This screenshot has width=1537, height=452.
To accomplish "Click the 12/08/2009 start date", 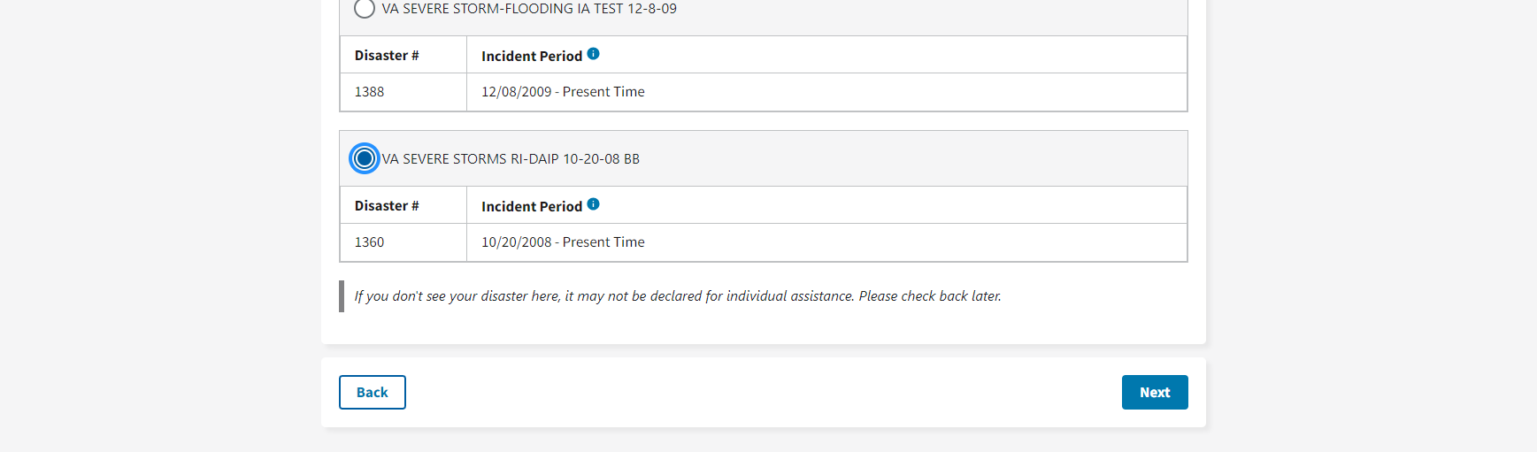I will click(516, 92).
